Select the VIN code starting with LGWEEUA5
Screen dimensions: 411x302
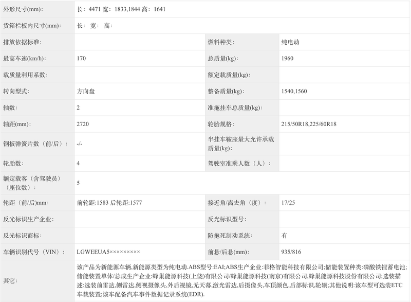(108, 252)
